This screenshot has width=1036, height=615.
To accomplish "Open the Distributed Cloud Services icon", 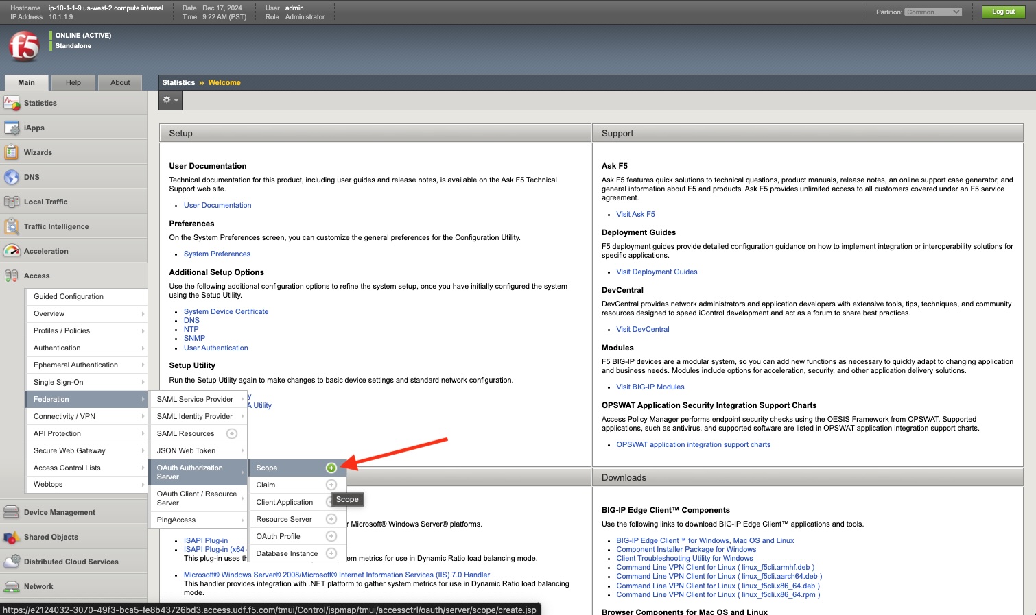I will 12,562.
